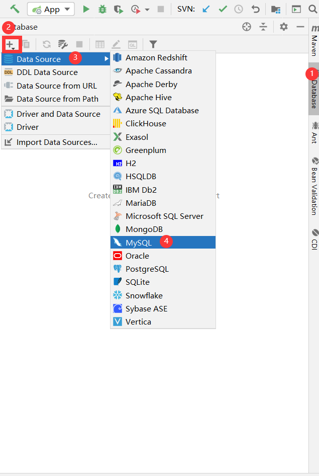
Task: Open the Ant tool window tab
Action: tap(314, 133)
